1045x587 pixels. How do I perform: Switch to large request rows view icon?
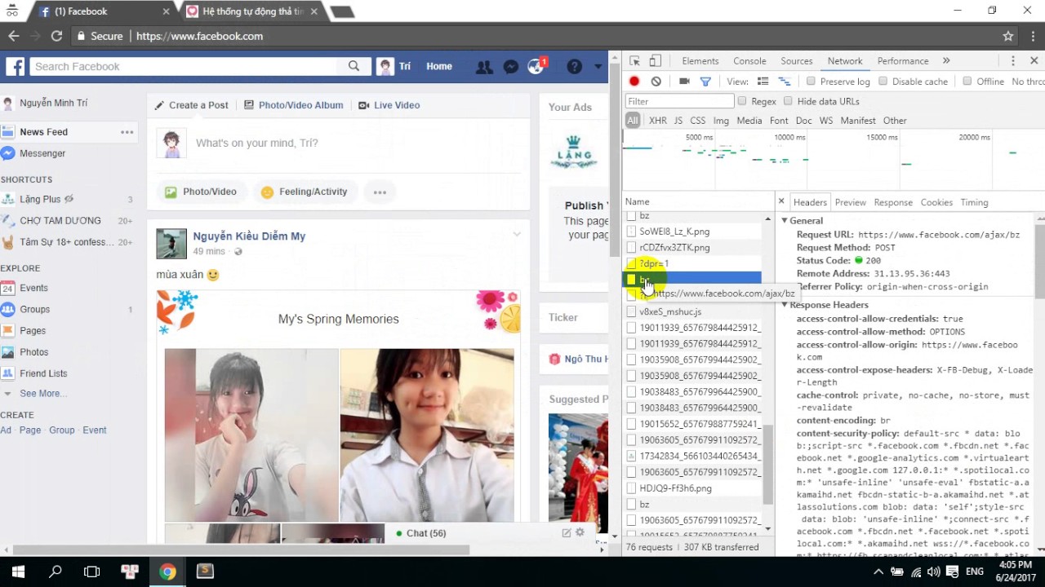pos(763,82)
